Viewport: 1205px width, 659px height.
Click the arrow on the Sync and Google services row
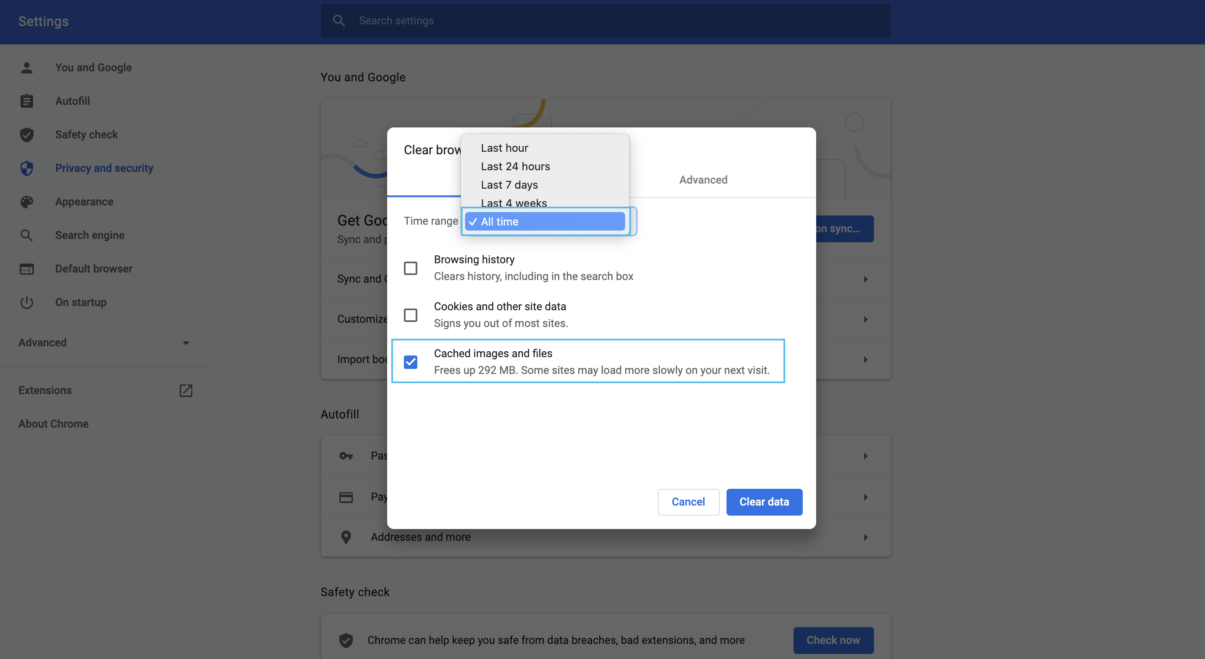click(865, 279)
